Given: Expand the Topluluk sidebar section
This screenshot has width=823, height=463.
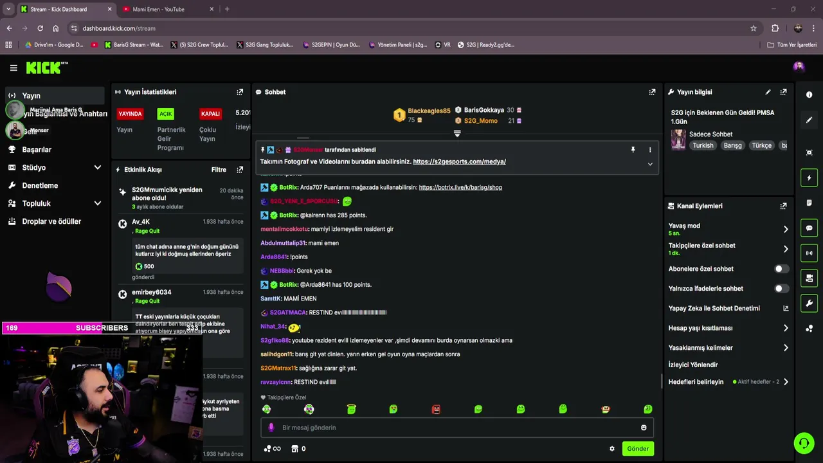Looking at the screenshot, I should (98, 203).
